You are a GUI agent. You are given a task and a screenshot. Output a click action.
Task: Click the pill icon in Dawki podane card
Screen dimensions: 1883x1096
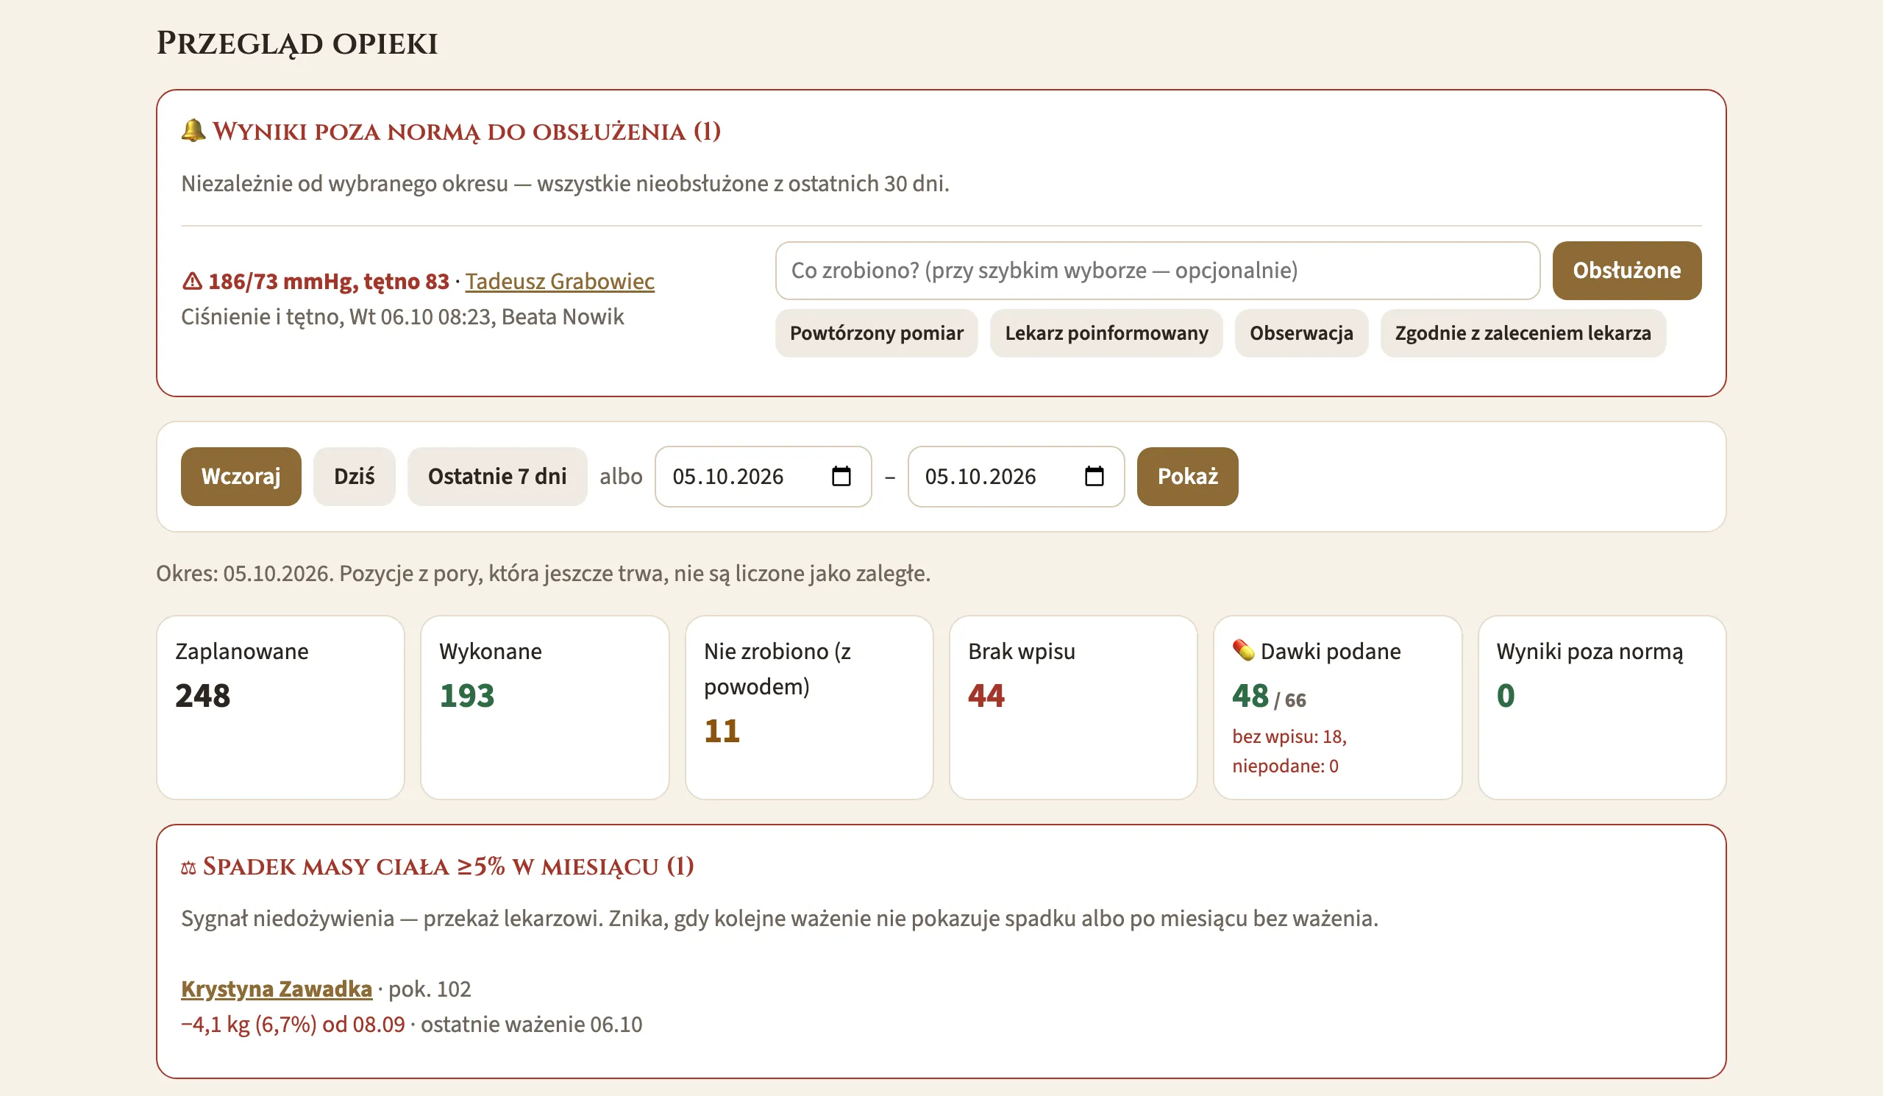coord(1243,651)
